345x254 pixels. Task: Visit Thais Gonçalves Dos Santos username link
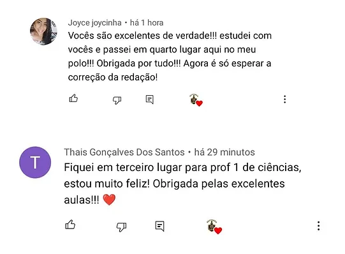click(x=124, y=152)
